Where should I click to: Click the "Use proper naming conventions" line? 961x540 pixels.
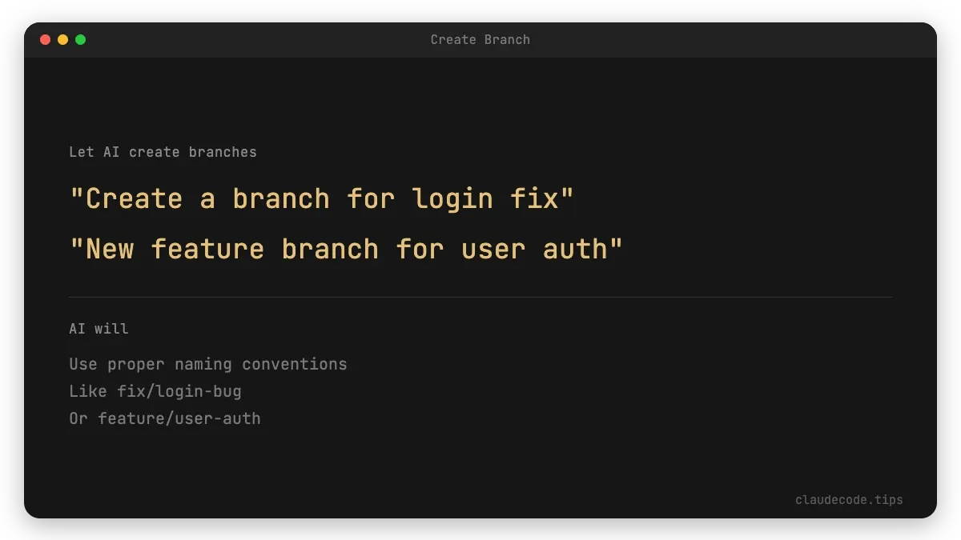click(x=208, y=364)
